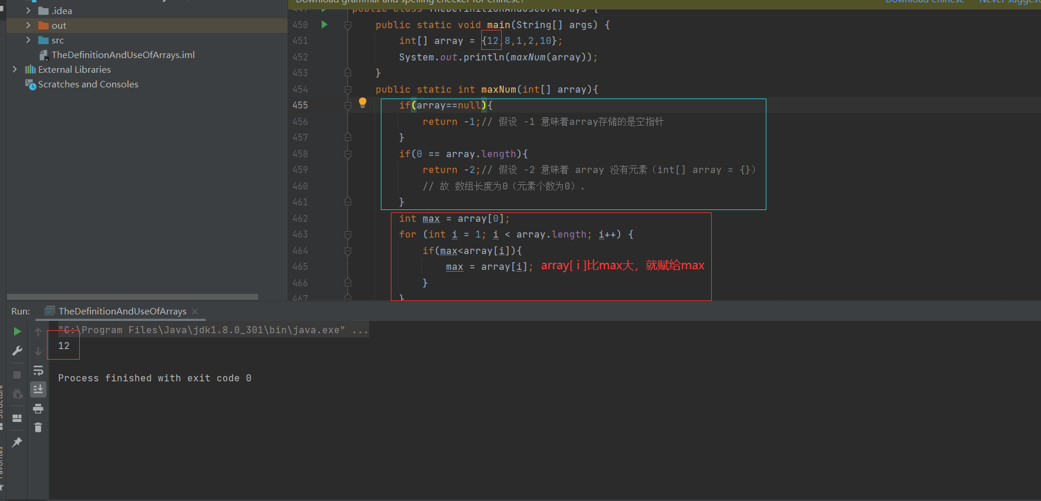Click the fold end marker at line 453
This screenshot has height=501, width=1041.
click(x=347, y=72)
